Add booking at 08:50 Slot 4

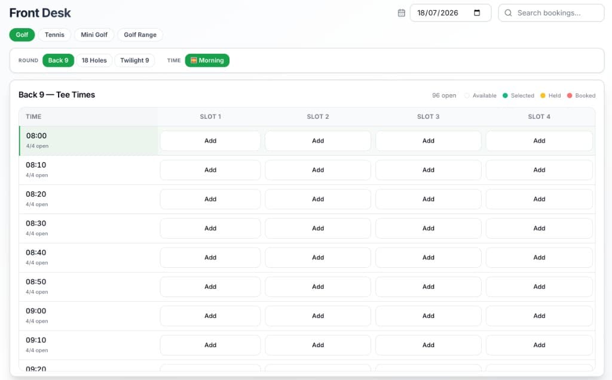coord(539,287)
